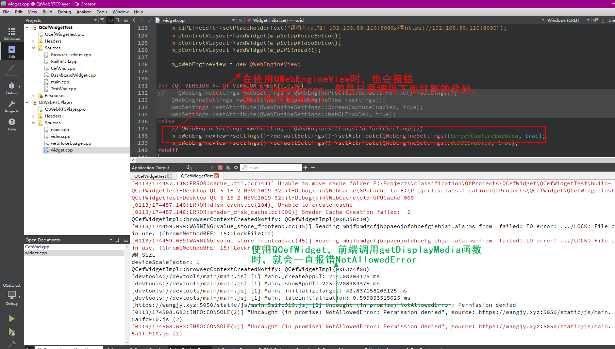This screenshot has height=349, width=615.
Task: Open the QCef..Test kit selector
Action: pos(12,294)
